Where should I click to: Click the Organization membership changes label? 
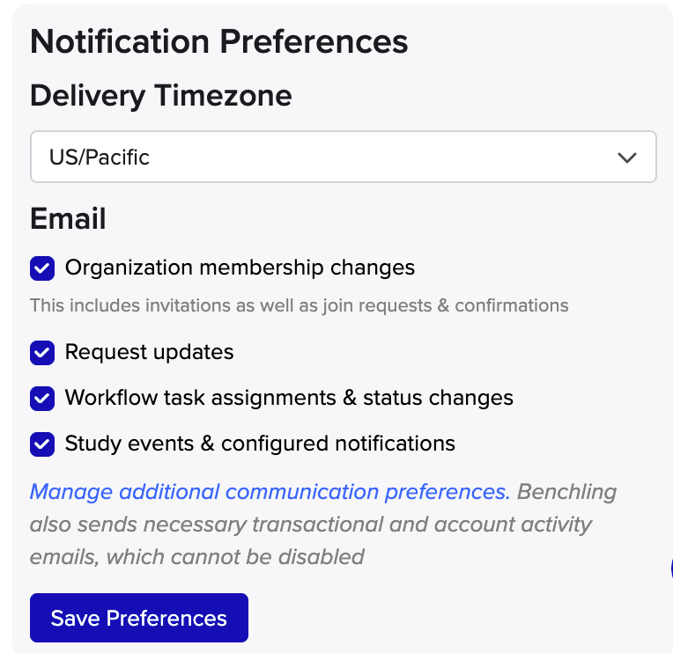point(240,268)
